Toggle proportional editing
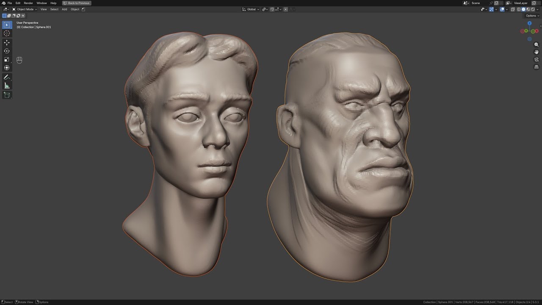This screenshot has height=305, width=542. click(285, 9)
